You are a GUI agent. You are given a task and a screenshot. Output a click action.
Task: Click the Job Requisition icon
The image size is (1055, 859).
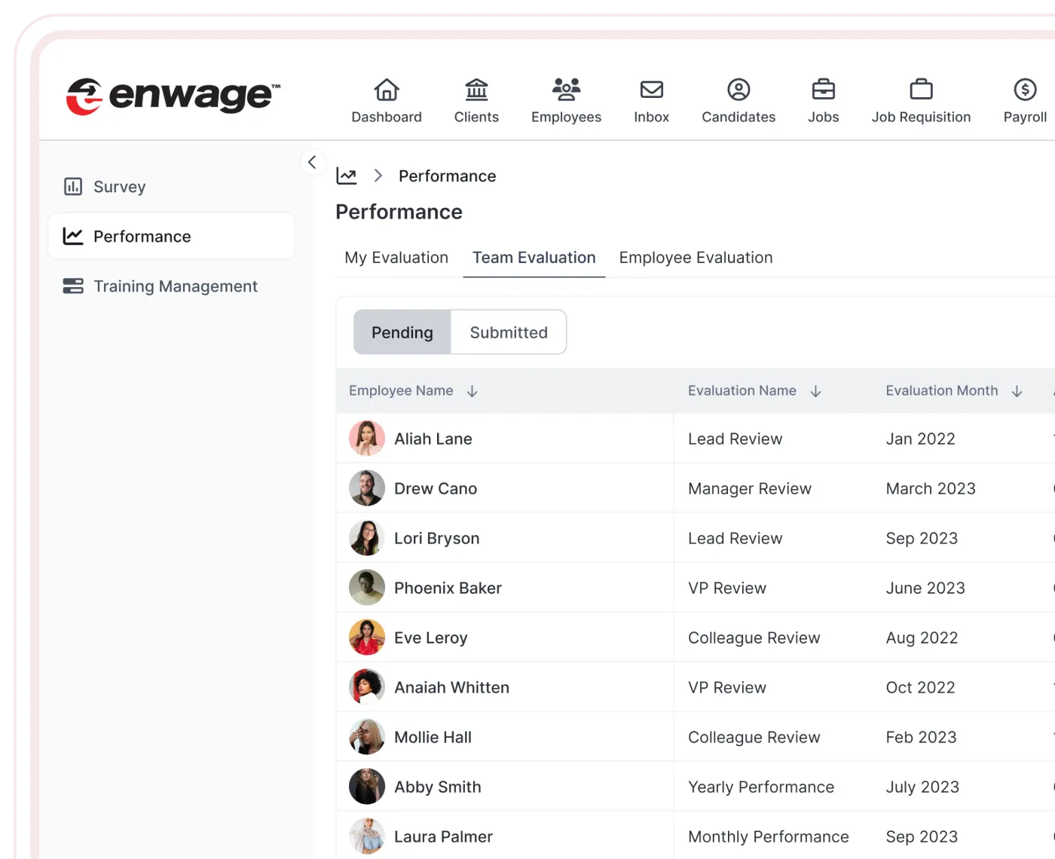pos(921,90)
